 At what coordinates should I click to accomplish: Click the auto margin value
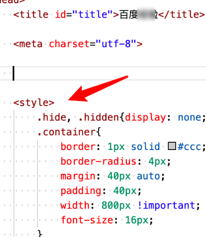[148, 176]
